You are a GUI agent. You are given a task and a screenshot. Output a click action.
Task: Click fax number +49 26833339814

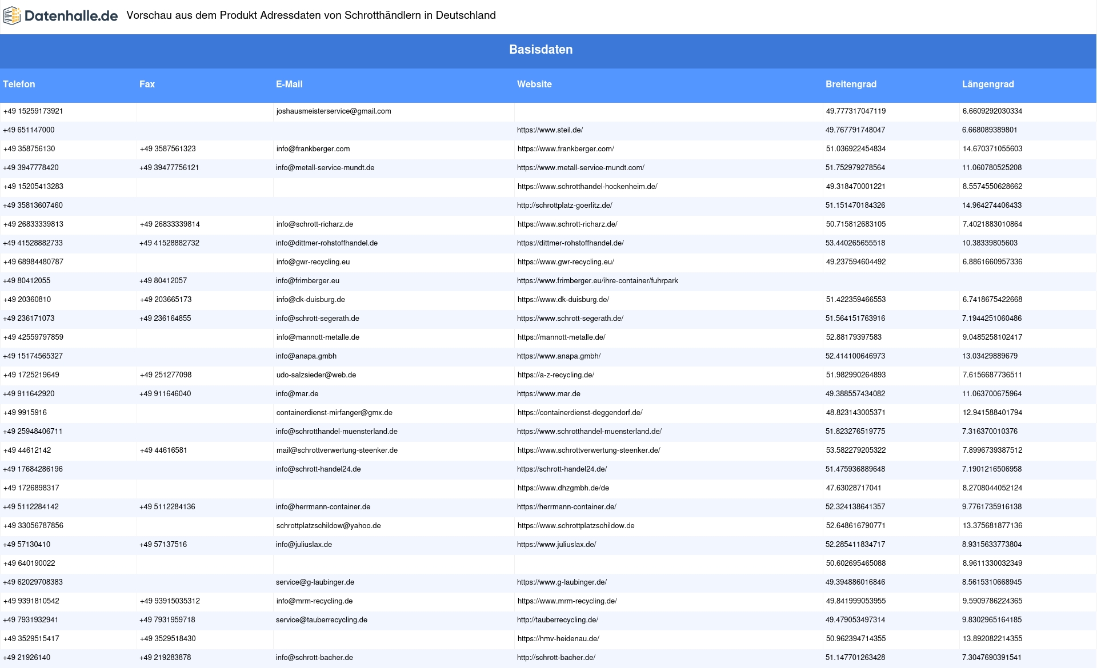coord(170,224)
